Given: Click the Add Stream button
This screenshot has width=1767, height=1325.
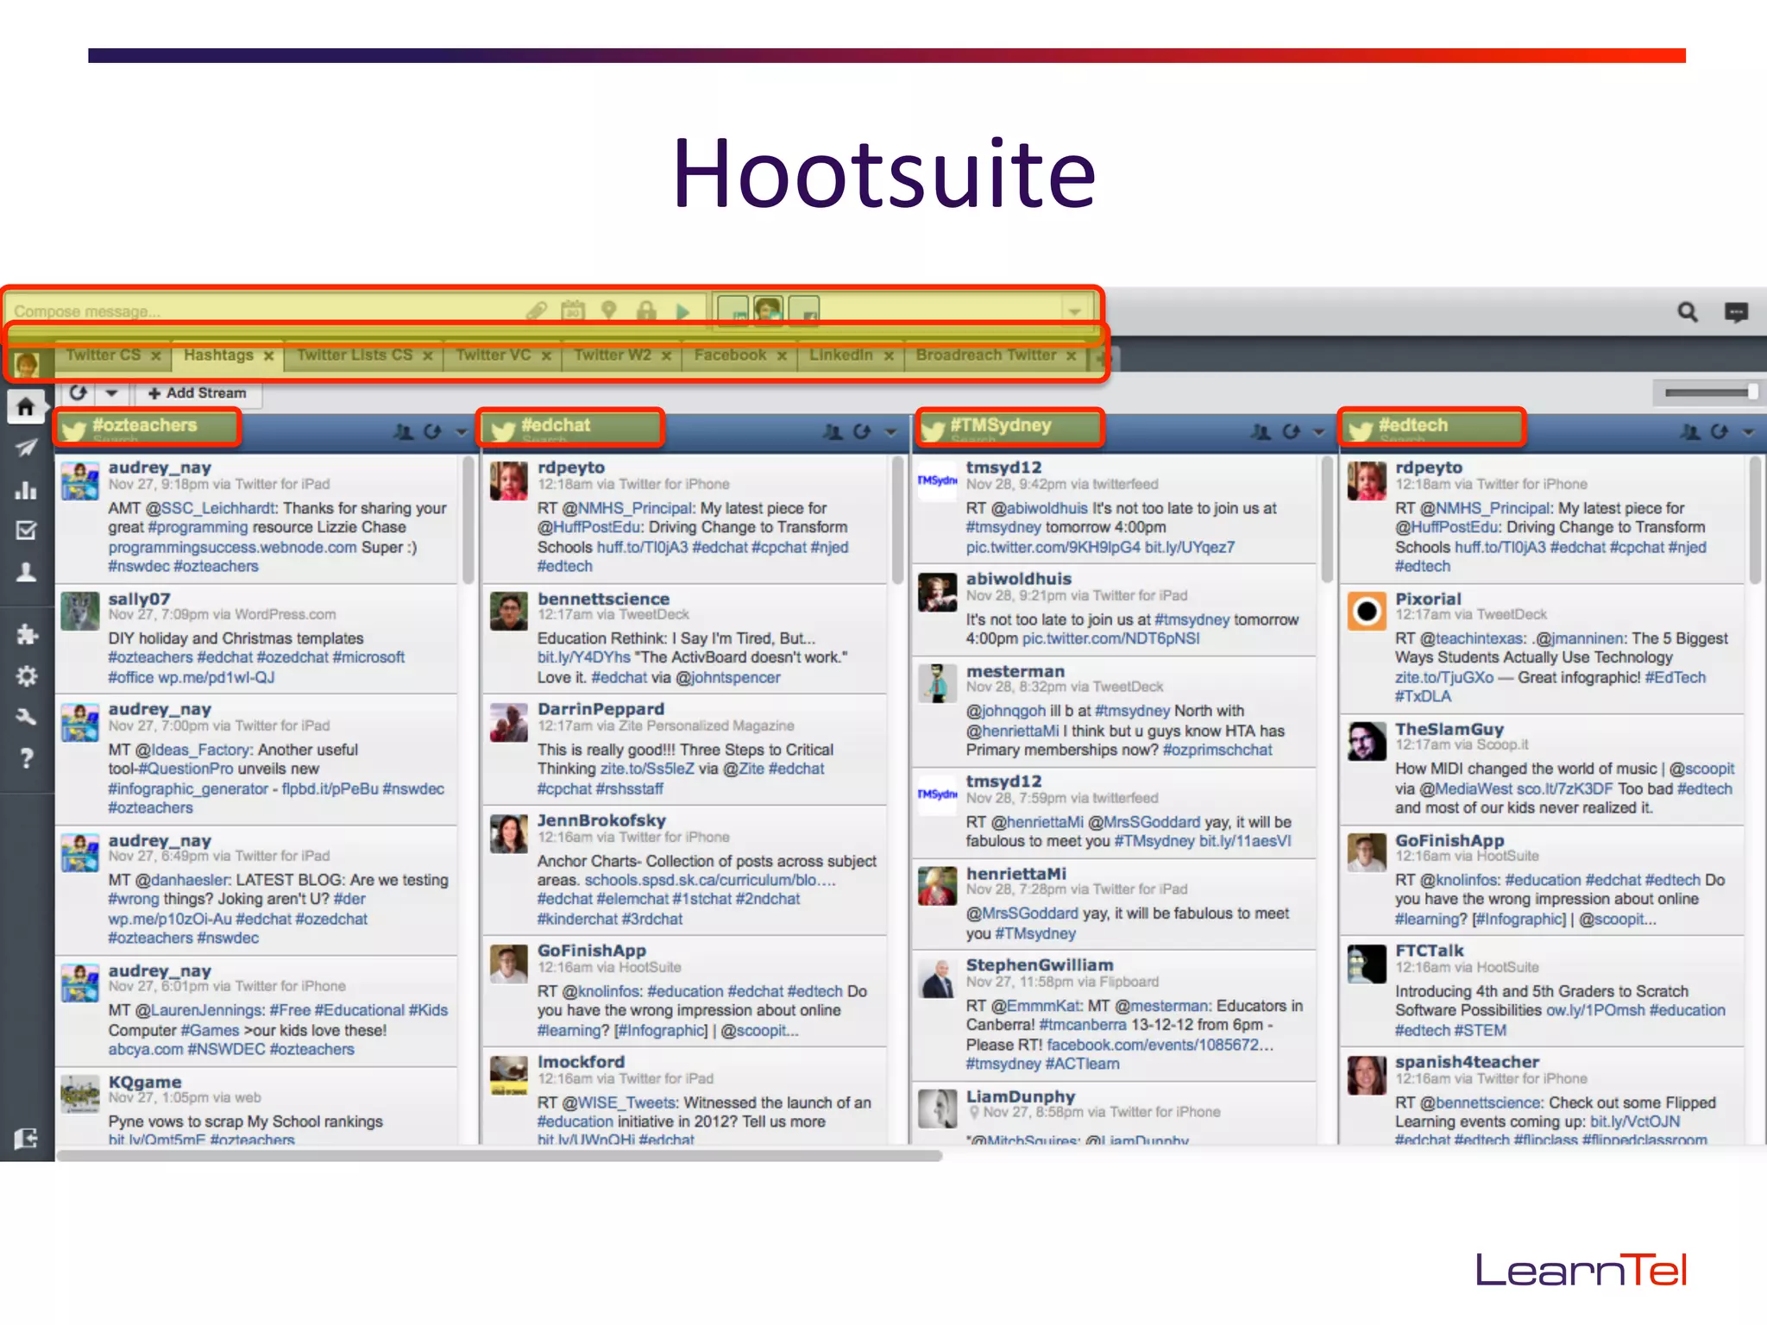Looking at the screenshot, I should pyautogui.click(x=198, y=392).
